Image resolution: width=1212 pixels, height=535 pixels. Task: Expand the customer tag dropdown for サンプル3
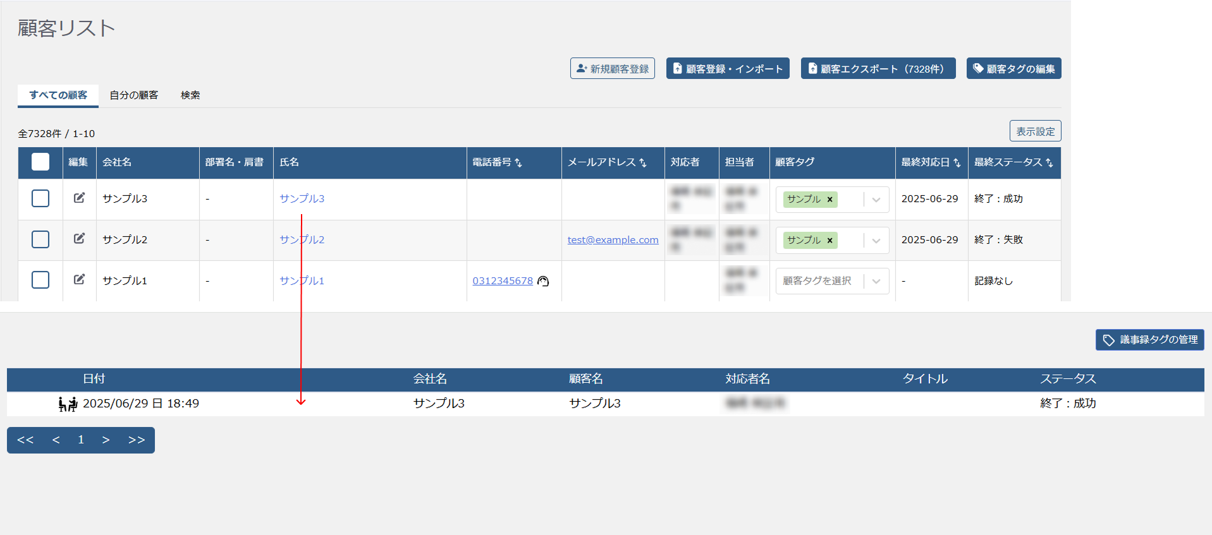pos(876,200)
